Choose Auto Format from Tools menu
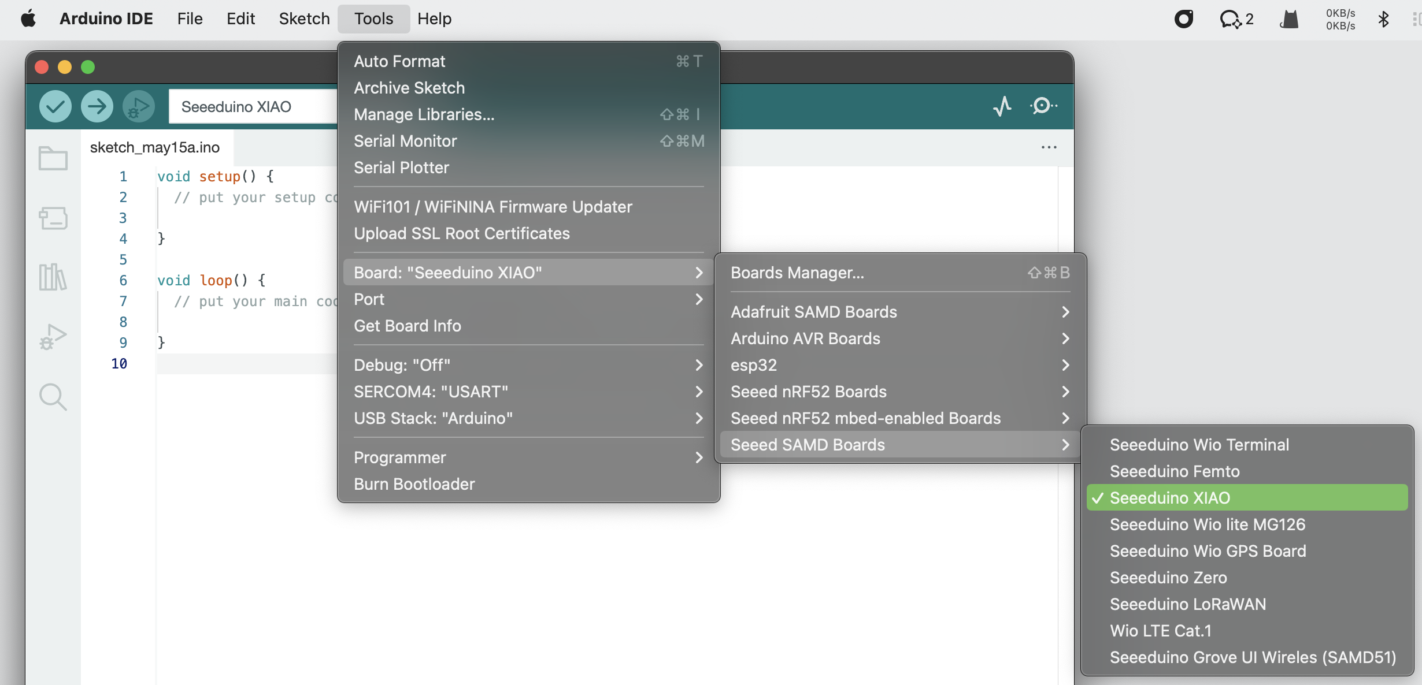1422x685 pixels. click(528, 61)
